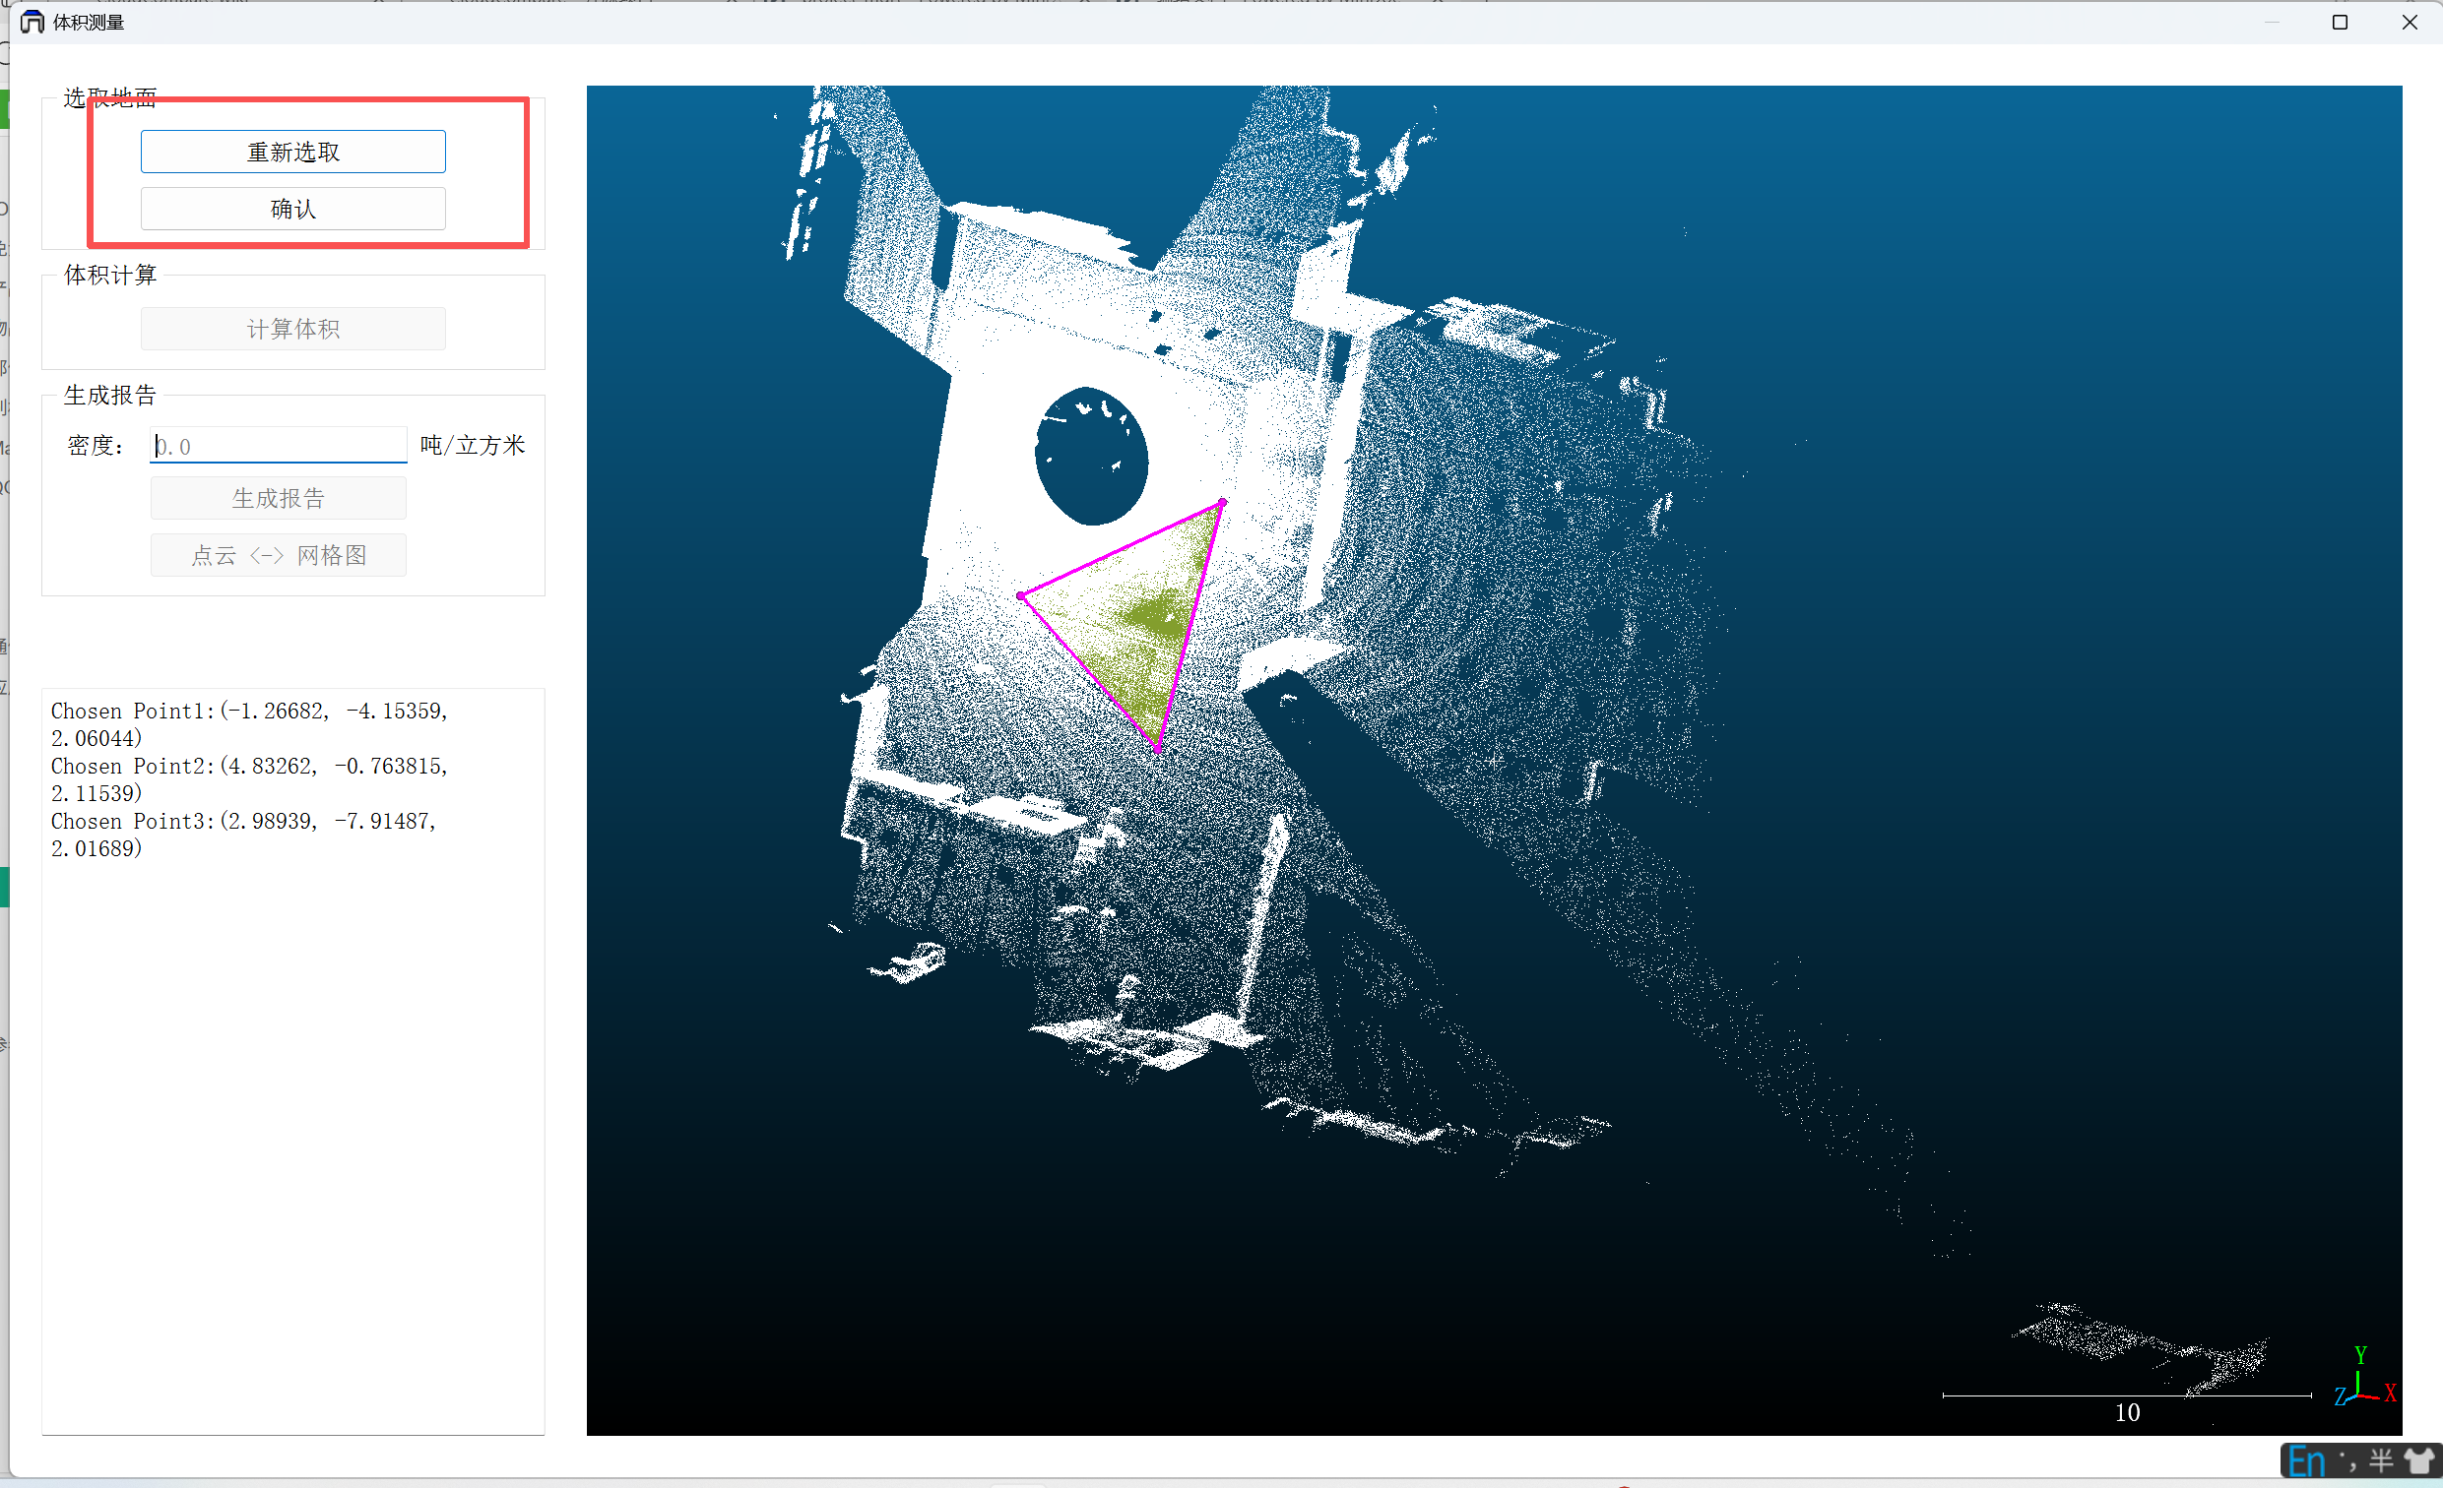Maximize the 体积测量 window
The height and width of the screenshot is (1488, 2443).
[x=2340, y=22]
